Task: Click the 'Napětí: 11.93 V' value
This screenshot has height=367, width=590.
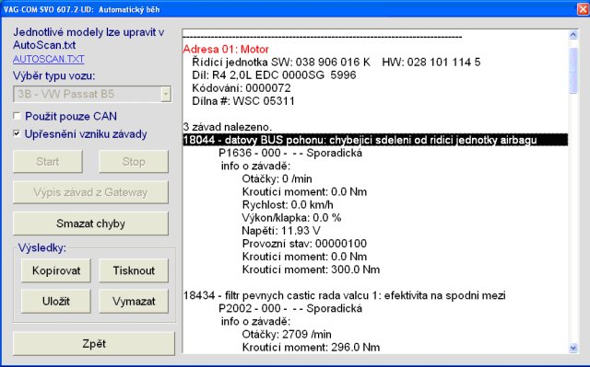Action: [281, 230]
